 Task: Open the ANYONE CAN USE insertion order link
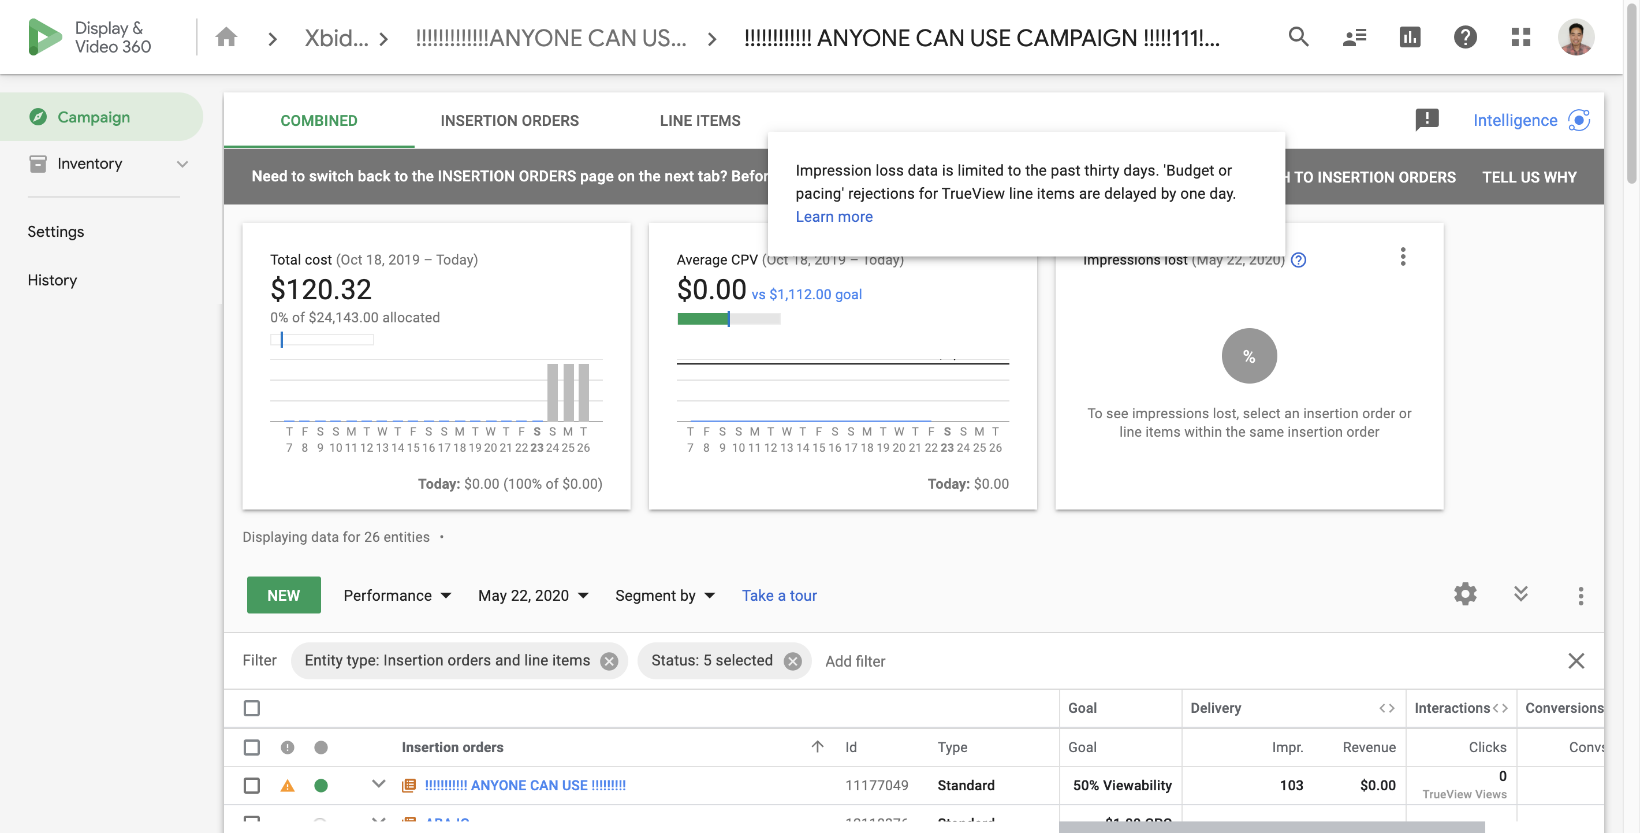(x=524, y=785)
